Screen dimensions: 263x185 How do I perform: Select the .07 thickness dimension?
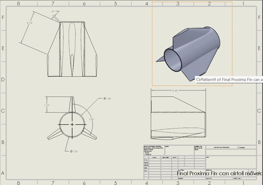(x=53, y=11)
